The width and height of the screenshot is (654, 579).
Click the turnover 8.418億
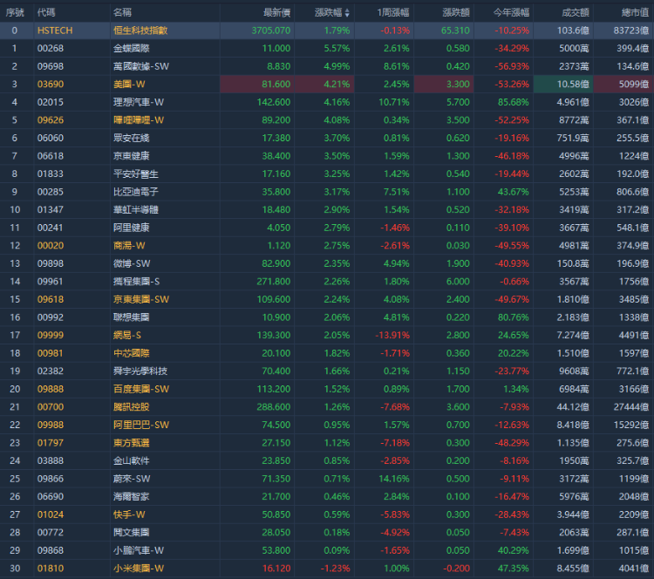coord(573,425)
